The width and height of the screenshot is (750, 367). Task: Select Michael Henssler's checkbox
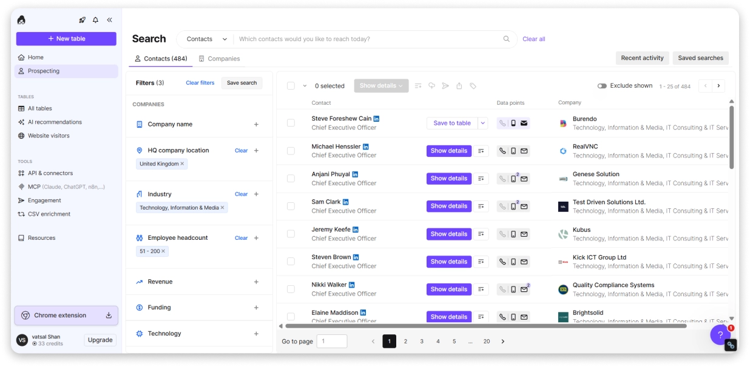click(x=291, y=151)
